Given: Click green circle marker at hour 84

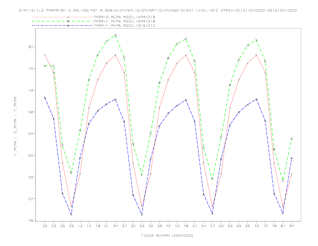Looking at the screenshot, I should [291, 139].
